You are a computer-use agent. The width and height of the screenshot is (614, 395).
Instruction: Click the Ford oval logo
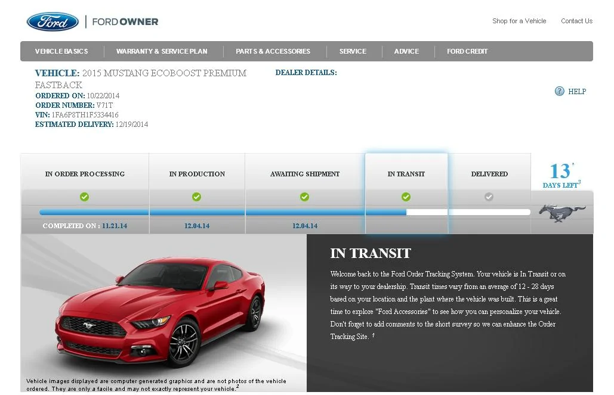tap(53, 21)
